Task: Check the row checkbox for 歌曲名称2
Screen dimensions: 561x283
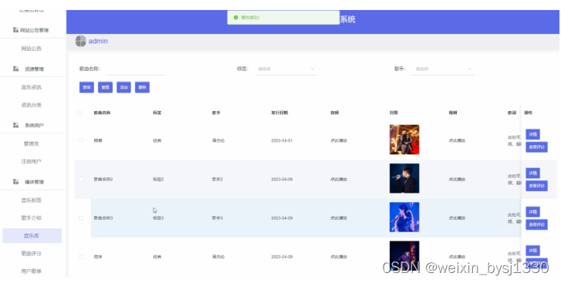Action: pyautogui.click(x=81, y=180)
